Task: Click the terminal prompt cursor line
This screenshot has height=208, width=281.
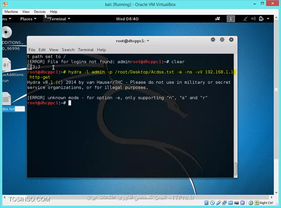Action: pos(49,103)
